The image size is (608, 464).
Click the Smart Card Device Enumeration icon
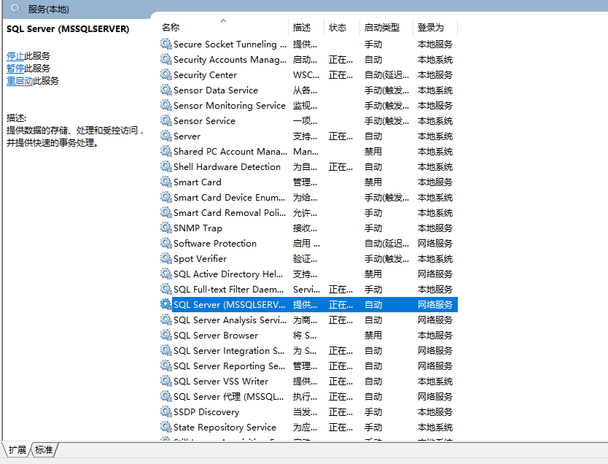click(166, 197)
